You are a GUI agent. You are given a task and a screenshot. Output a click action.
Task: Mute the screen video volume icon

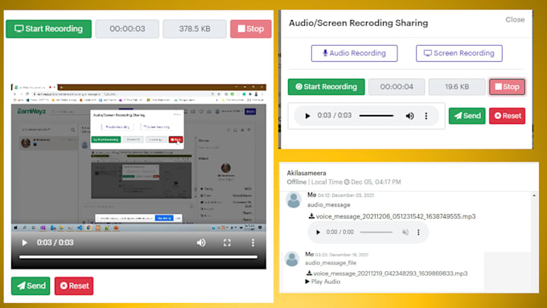tap(201, 242)
